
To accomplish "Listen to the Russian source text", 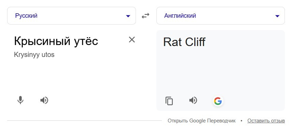I will click(44, 100).
